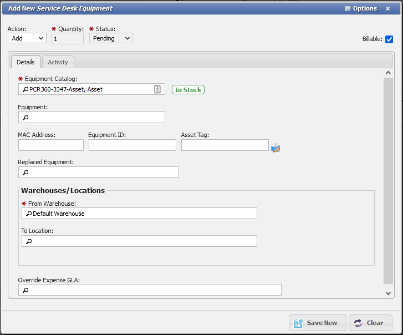
Task: Open the Options menu in title bar
Action: [x=361, y=9]
